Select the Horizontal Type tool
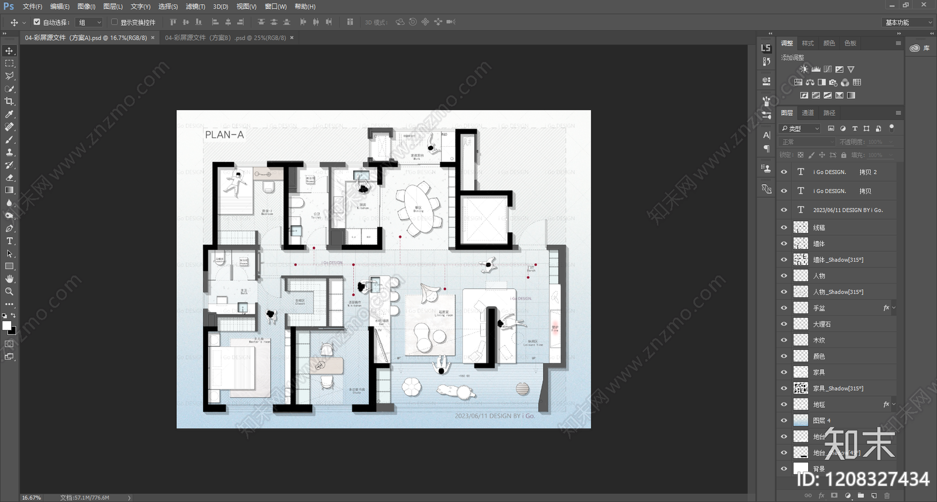 click(x=9, y=241)
